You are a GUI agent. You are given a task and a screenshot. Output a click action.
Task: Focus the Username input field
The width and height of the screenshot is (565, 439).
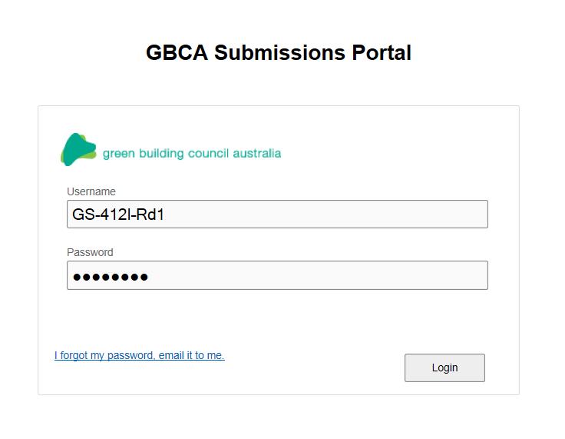click(277, 214)
